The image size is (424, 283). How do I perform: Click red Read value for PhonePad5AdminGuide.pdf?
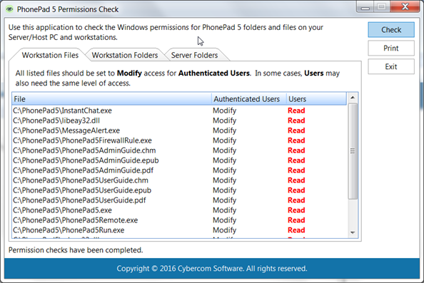tap(296, 170)
